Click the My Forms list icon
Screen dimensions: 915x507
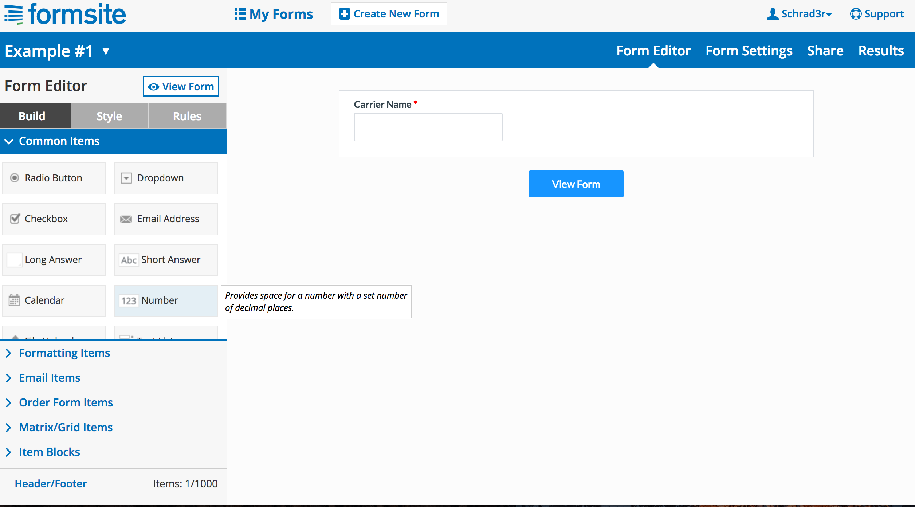click(240, 14)
